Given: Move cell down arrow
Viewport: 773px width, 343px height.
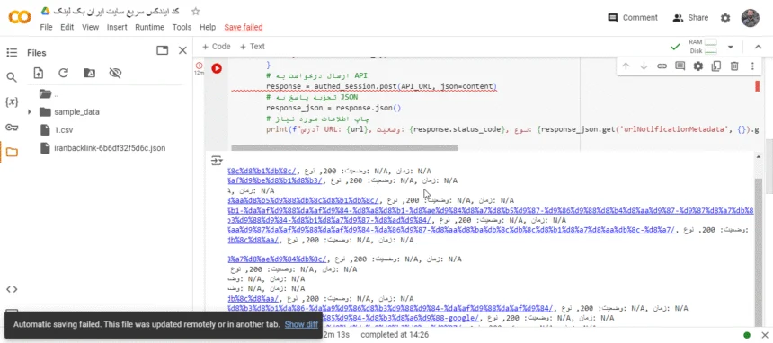Looking at the screenshot, I should [x=644, y=66].
